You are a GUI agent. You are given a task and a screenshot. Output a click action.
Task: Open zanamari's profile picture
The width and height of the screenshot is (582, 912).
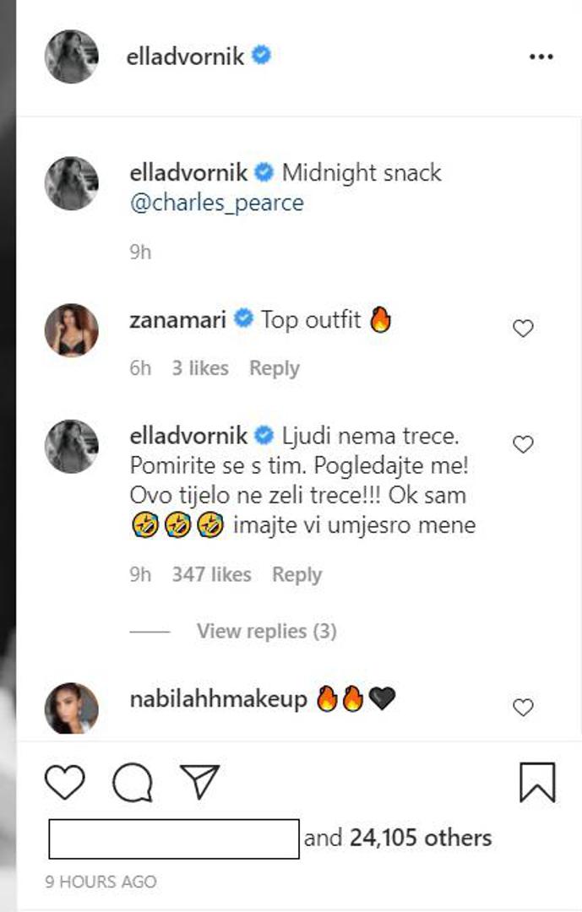(72, 330)
